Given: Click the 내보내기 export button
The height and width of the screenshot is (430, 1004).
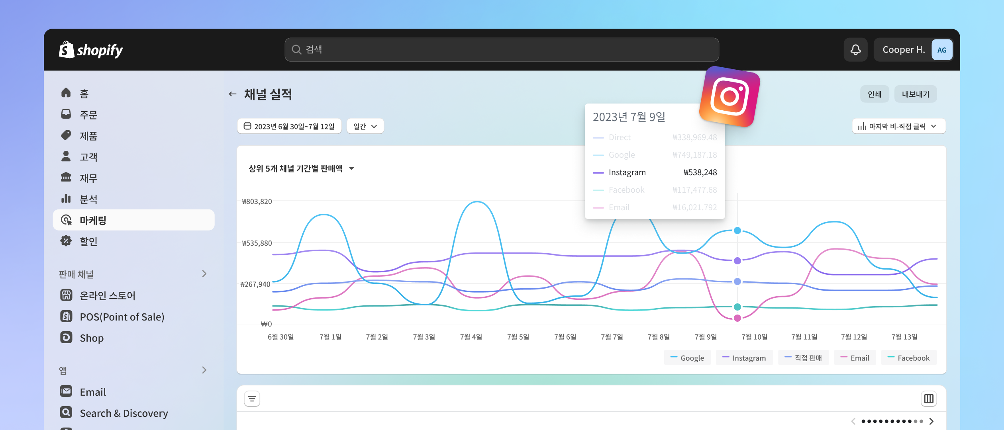Looking at the screenshot, I should coord(916,95).
